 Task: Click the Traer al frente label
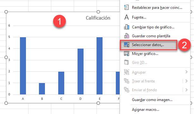click(x=143, y=81)
